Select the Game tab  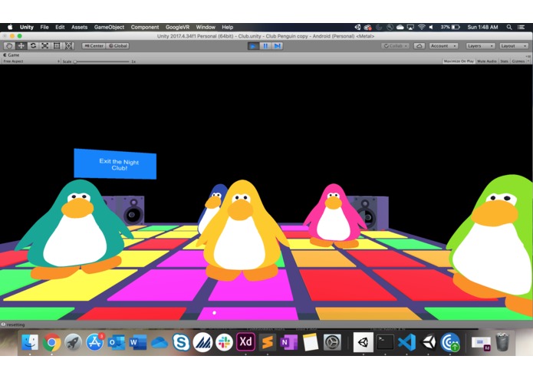pos(12,54)
